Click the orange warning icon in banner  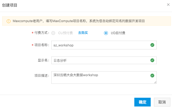(8, 21)
